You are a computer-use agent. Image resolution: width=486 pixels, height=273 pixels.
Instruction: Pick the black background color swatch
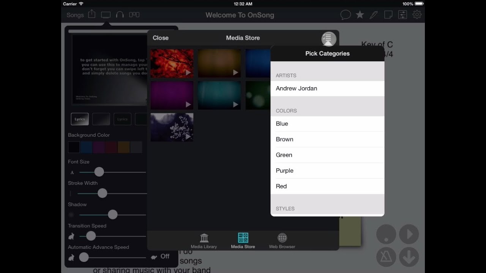point(74,147)
